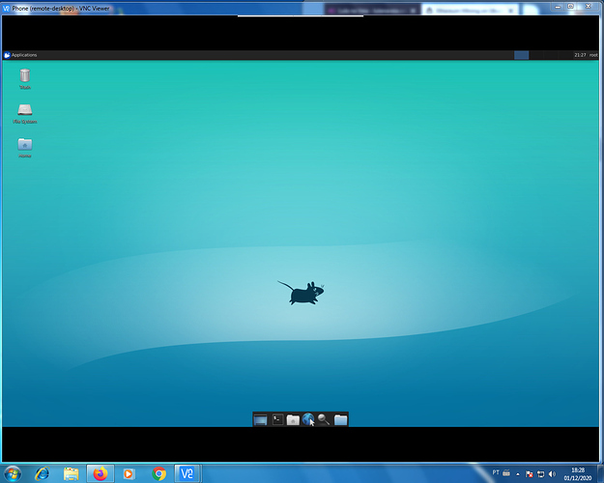This screenshot has width=604, height=483.
Task: Switch to Firefox on the taskbar
Action: (x=101, y=473)
